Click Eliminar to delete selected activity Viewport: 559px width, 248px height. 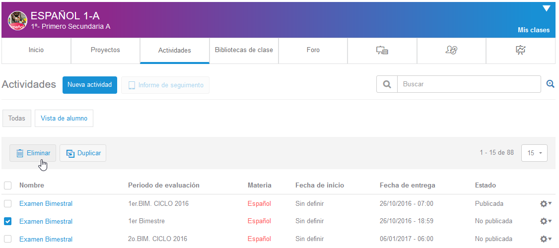coord(33,153)
